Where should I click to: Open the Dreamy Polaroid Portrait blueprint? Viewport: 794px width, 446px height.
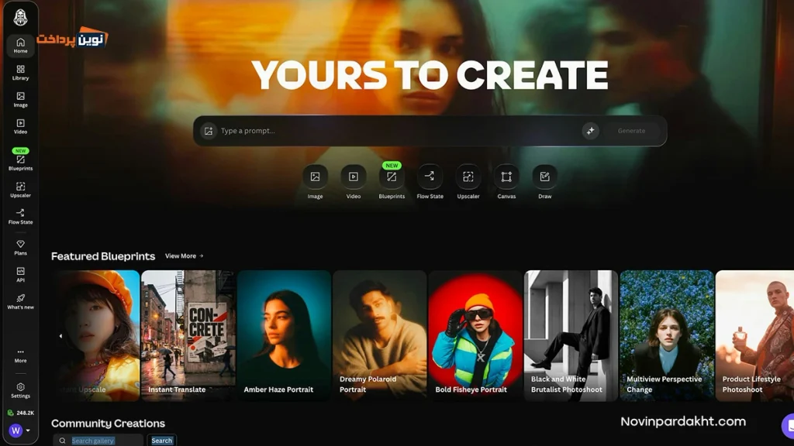[x=379, y=336]
